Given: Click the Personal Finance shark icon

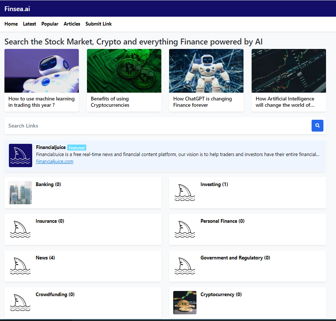Looking at the screenshot, I should pyautogui.click(x=185, y=229).
